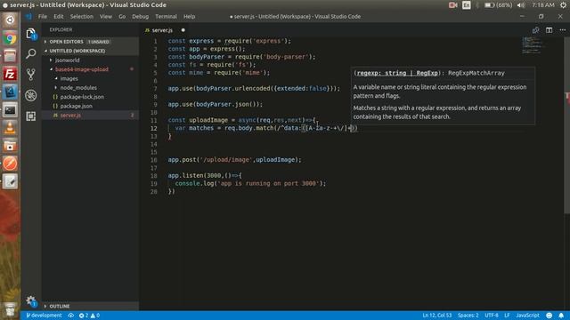Viewport: 570px width, 320px height.
Task: Click the eye watch icon in status bar
Action: (x=71, y=316)
